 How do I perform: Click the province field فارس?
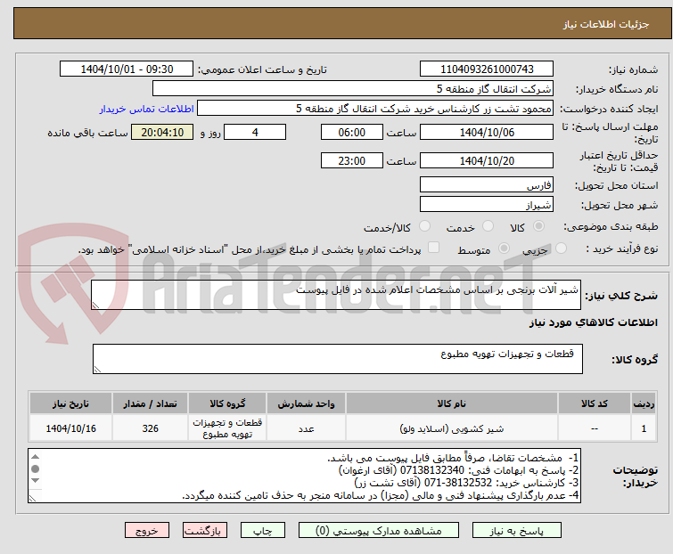pyautogui.click(x=487, y=184)
